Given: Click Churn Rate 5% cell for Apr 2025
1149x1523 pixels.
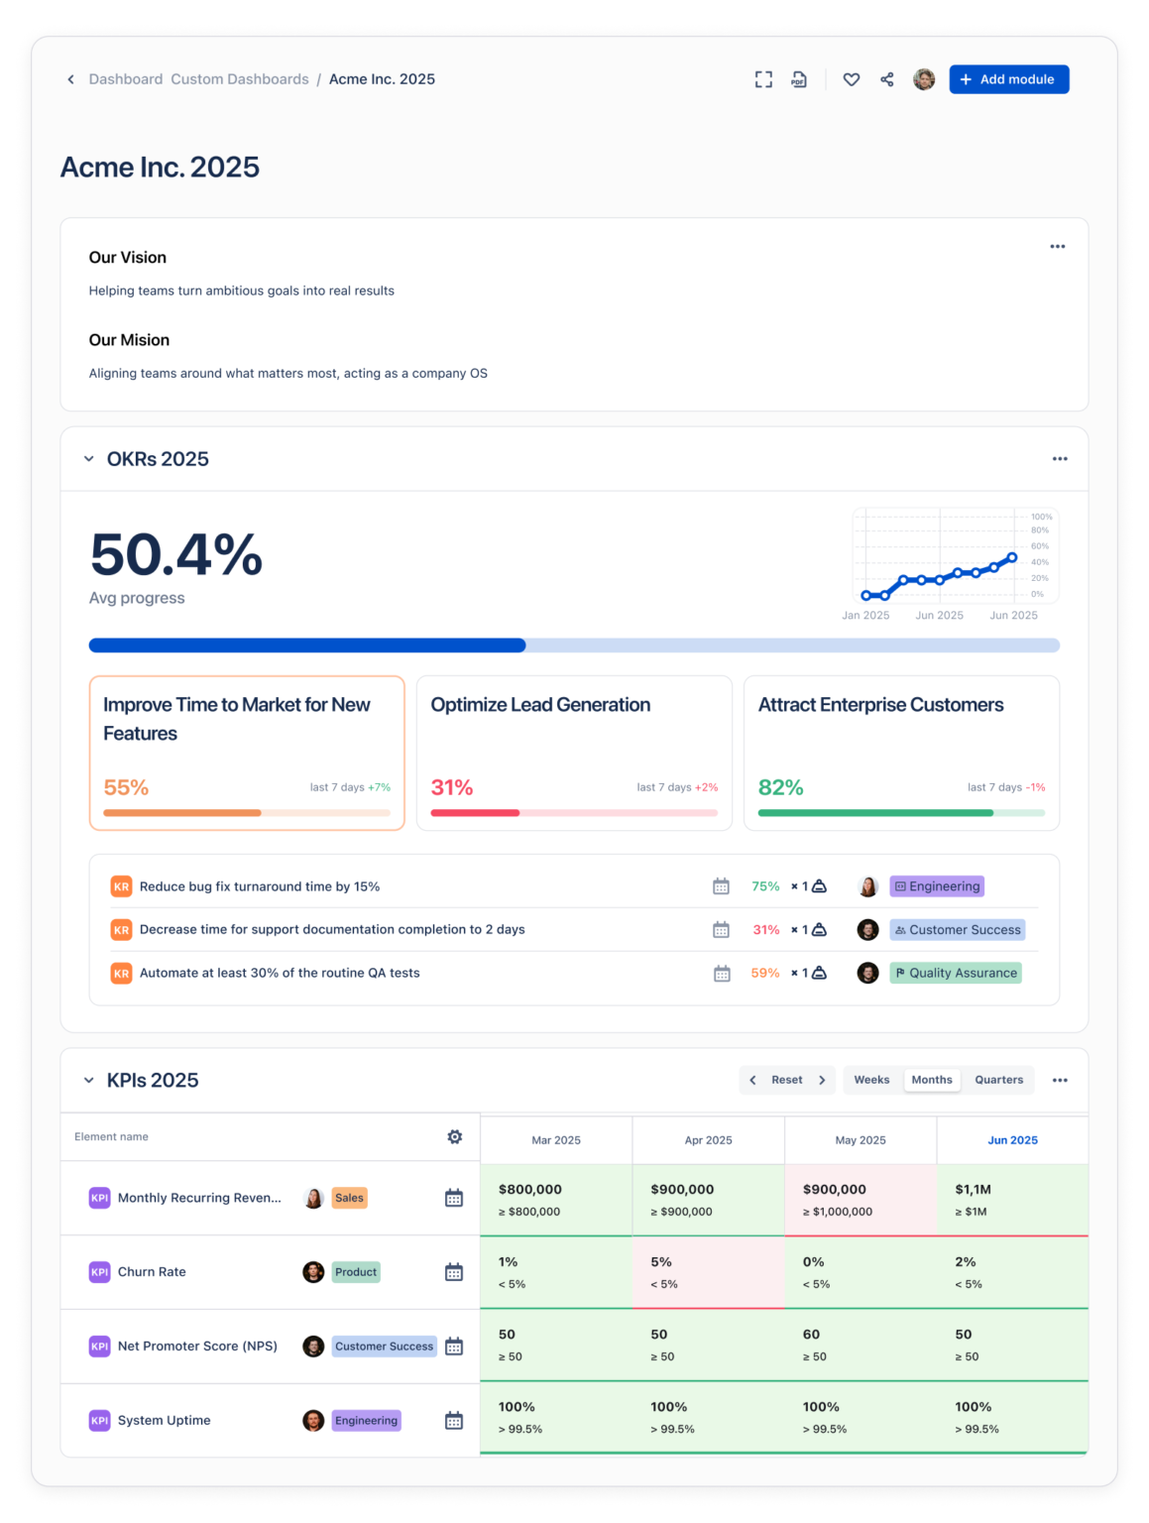Looking at the screenshot, I should click(x=708, y=1273).
